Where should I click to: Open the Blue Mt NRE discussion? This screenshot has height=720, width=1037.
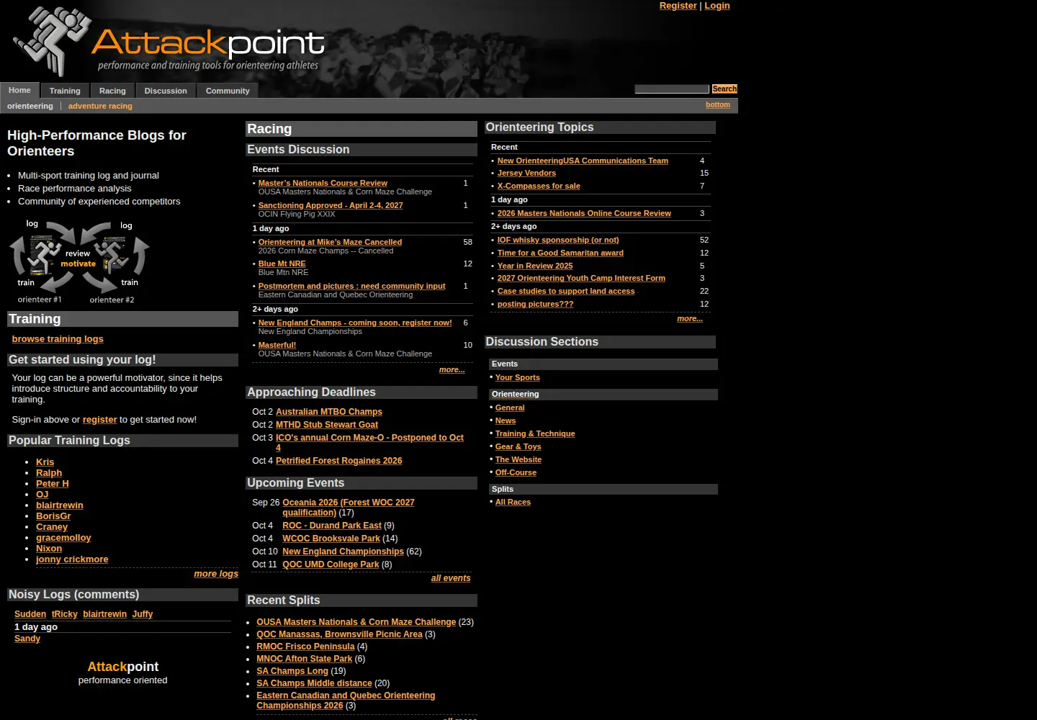[x=282, y=264]
